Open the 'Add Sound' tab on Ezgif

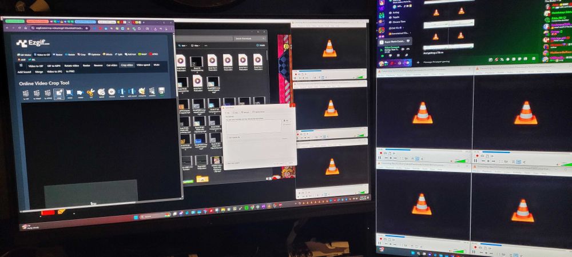(x=25, y=72)
